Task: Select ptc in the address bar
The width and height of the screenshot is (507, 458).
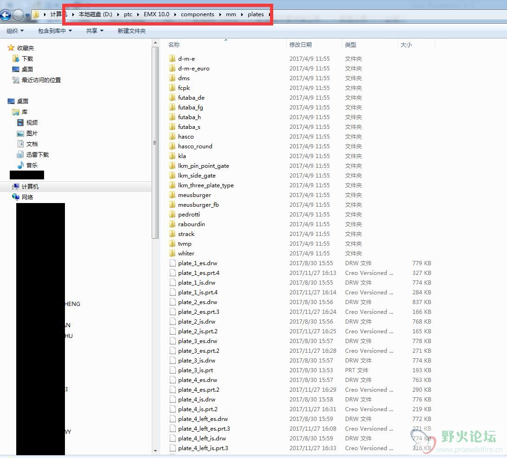Action: point(128,14)
